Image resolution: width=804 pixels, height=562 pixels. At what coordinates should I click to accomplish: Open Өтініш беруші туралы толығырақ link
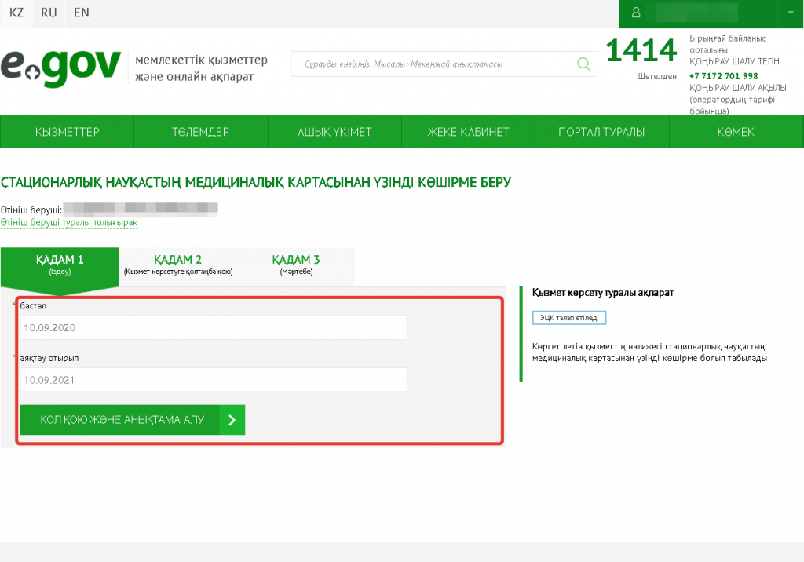[x=69, y=223]
